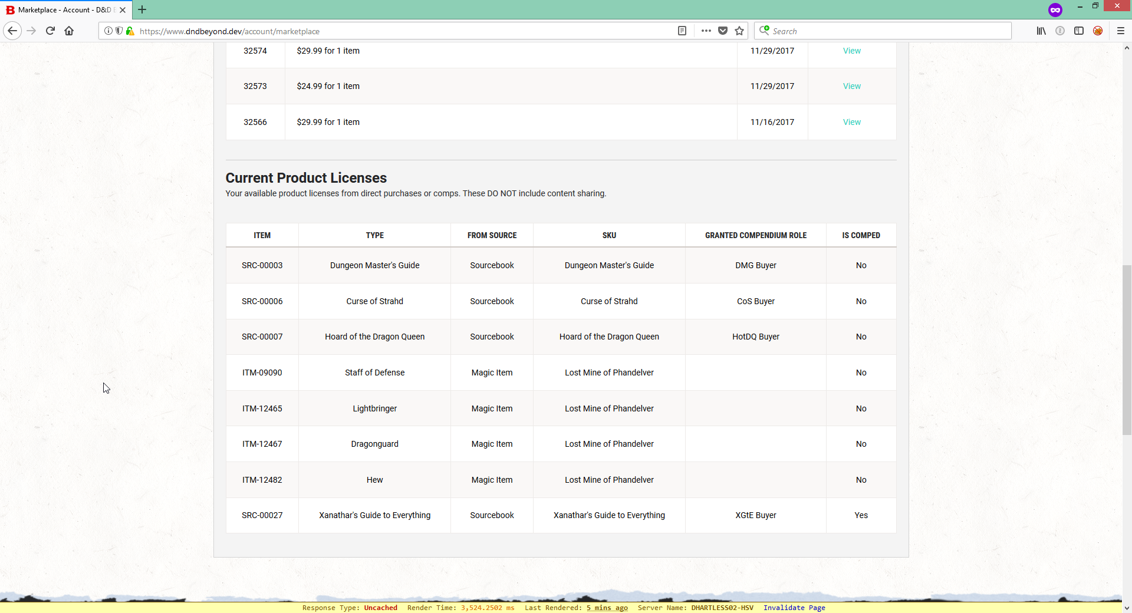This screenshot has height=613, width=1132.
Task: Click the ITEM column header
Action: click(262, 235)
